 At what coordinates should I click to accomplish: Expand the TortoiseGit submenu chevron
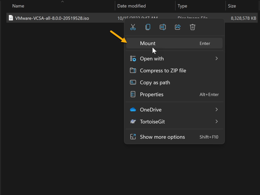click(x=217, y=122)
